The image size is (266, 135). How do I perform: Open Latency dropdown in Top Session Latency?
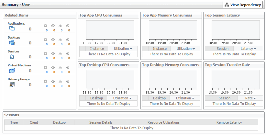tap(248, 49)
